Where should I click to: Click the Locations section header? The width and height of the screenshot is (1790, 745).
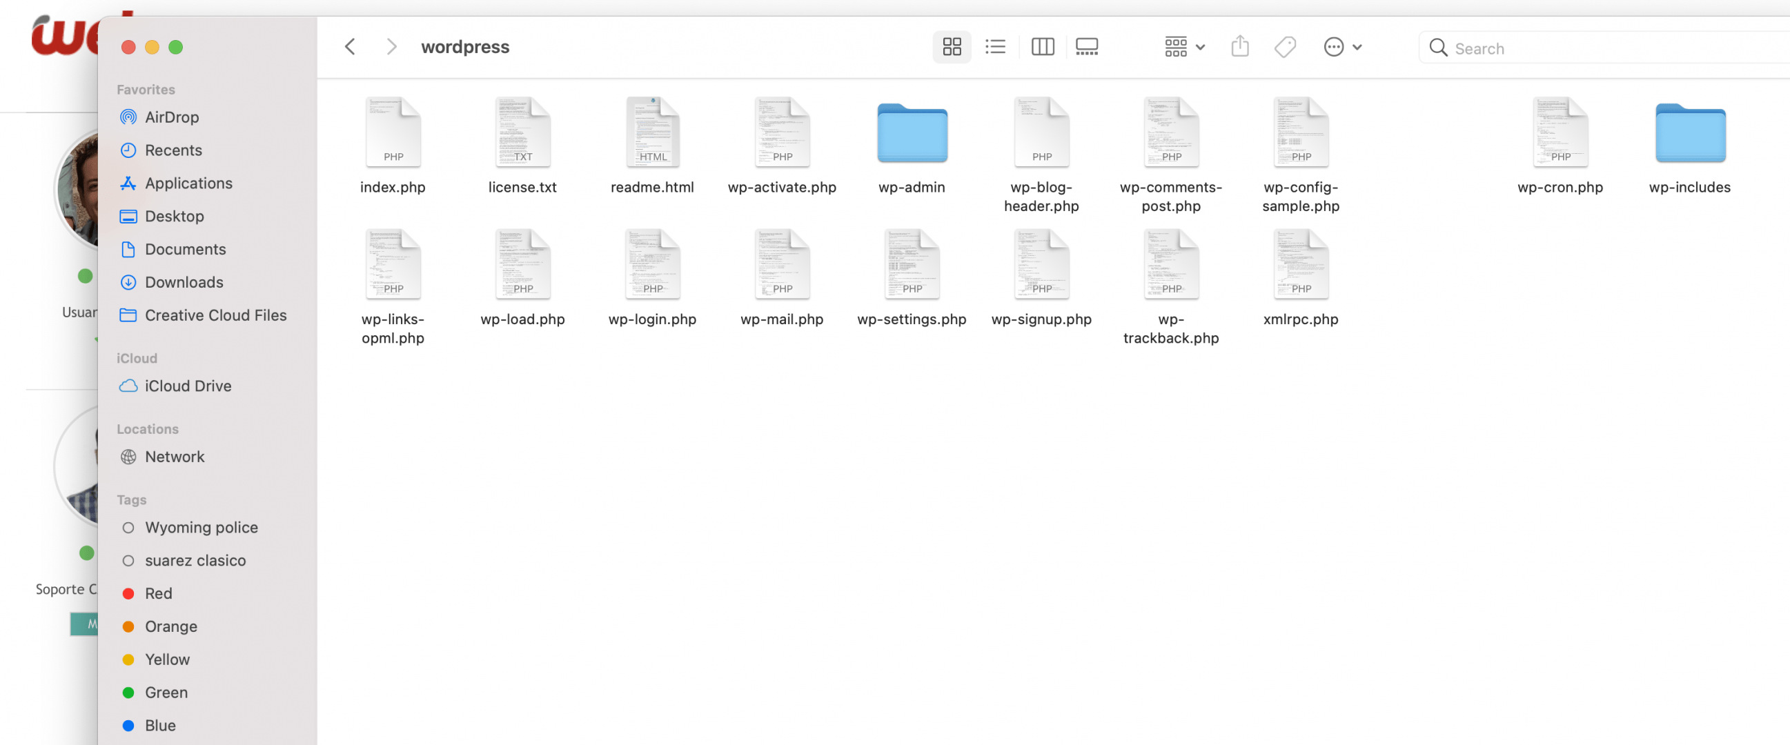147,429
